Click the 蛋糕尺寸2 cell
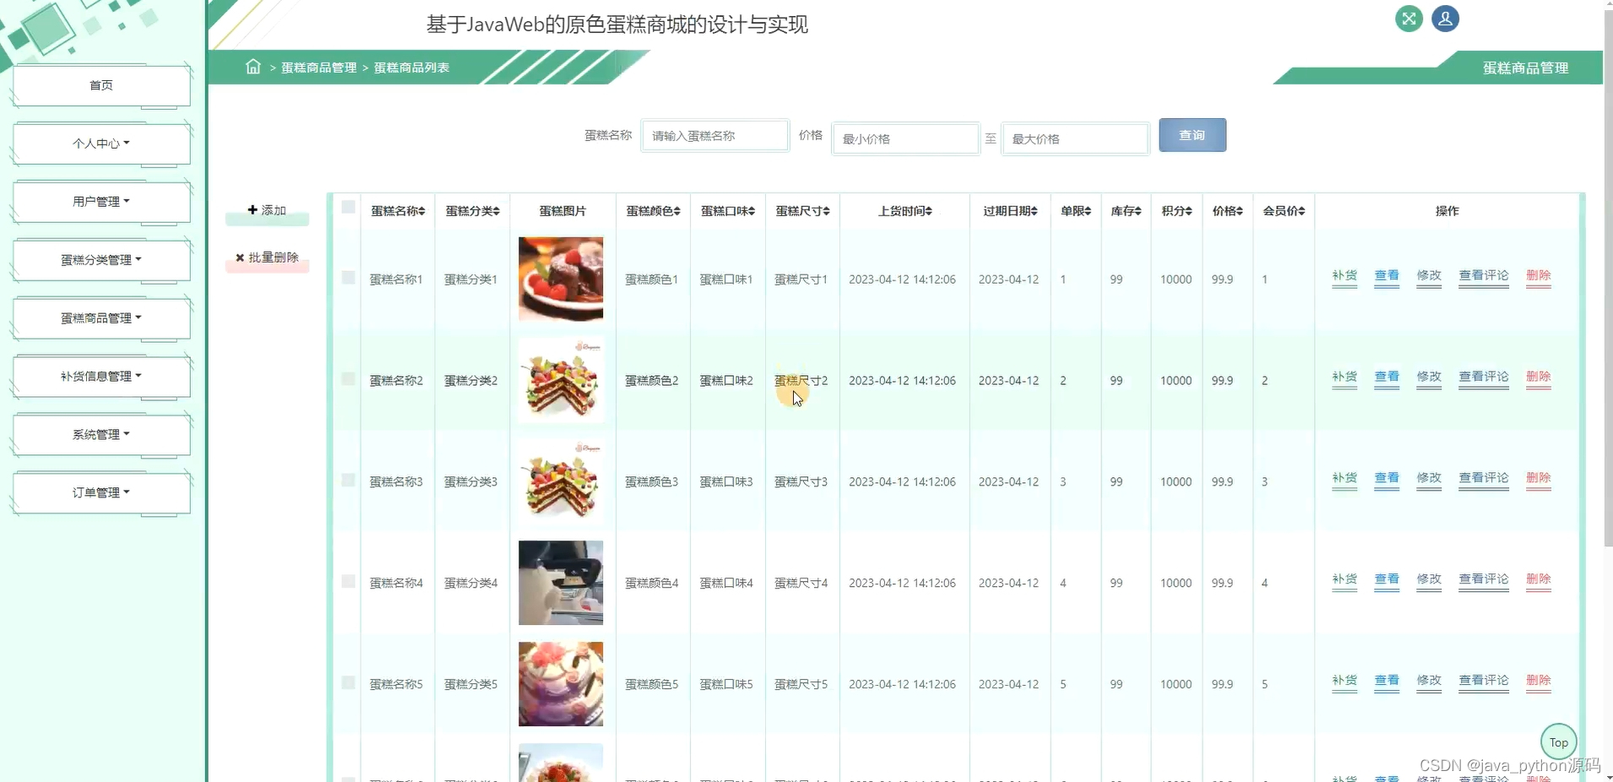The height and width of the screenshot is (782, 1613). click(801, 381)
